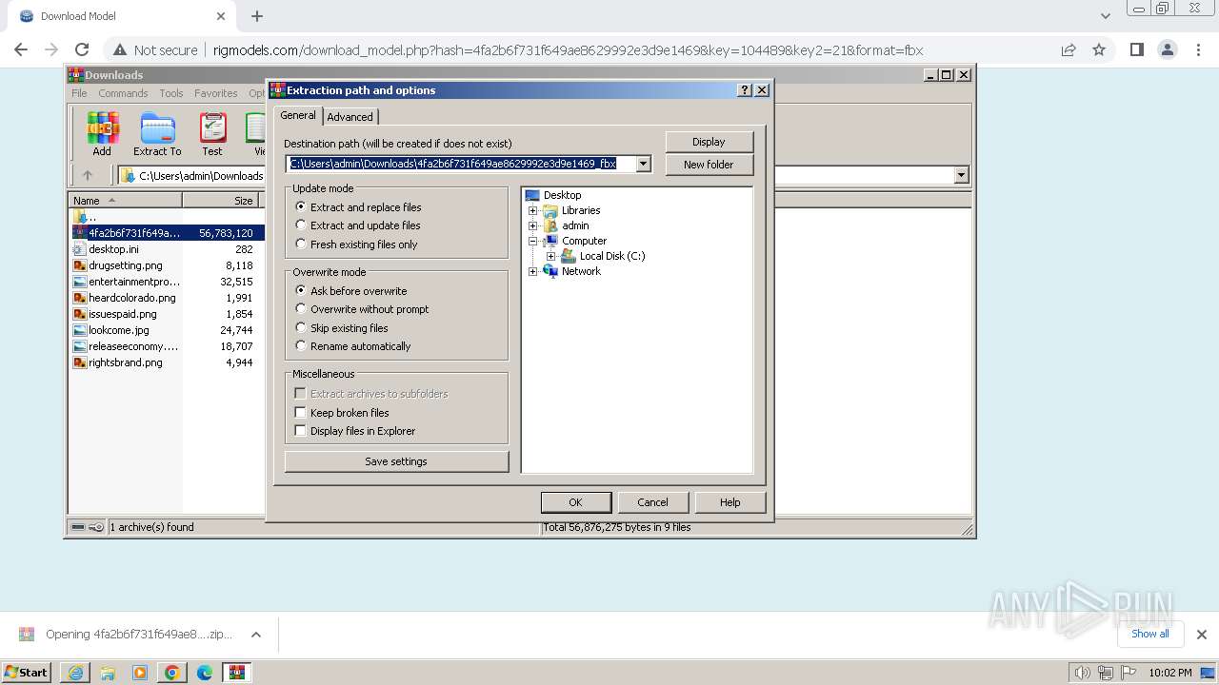Click OK to start extraction
The height and width of the screenshot is (685, 1219).
point(575,502)
